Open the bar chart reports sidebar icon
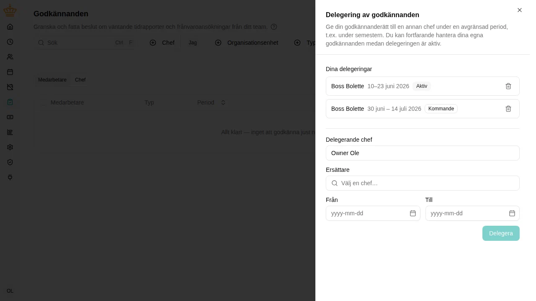Screen dimensions: 536x301 (x=10, y=132)
